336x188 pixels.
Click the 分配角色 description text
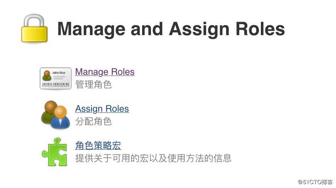pyautogui.click(x=94, y=121)
